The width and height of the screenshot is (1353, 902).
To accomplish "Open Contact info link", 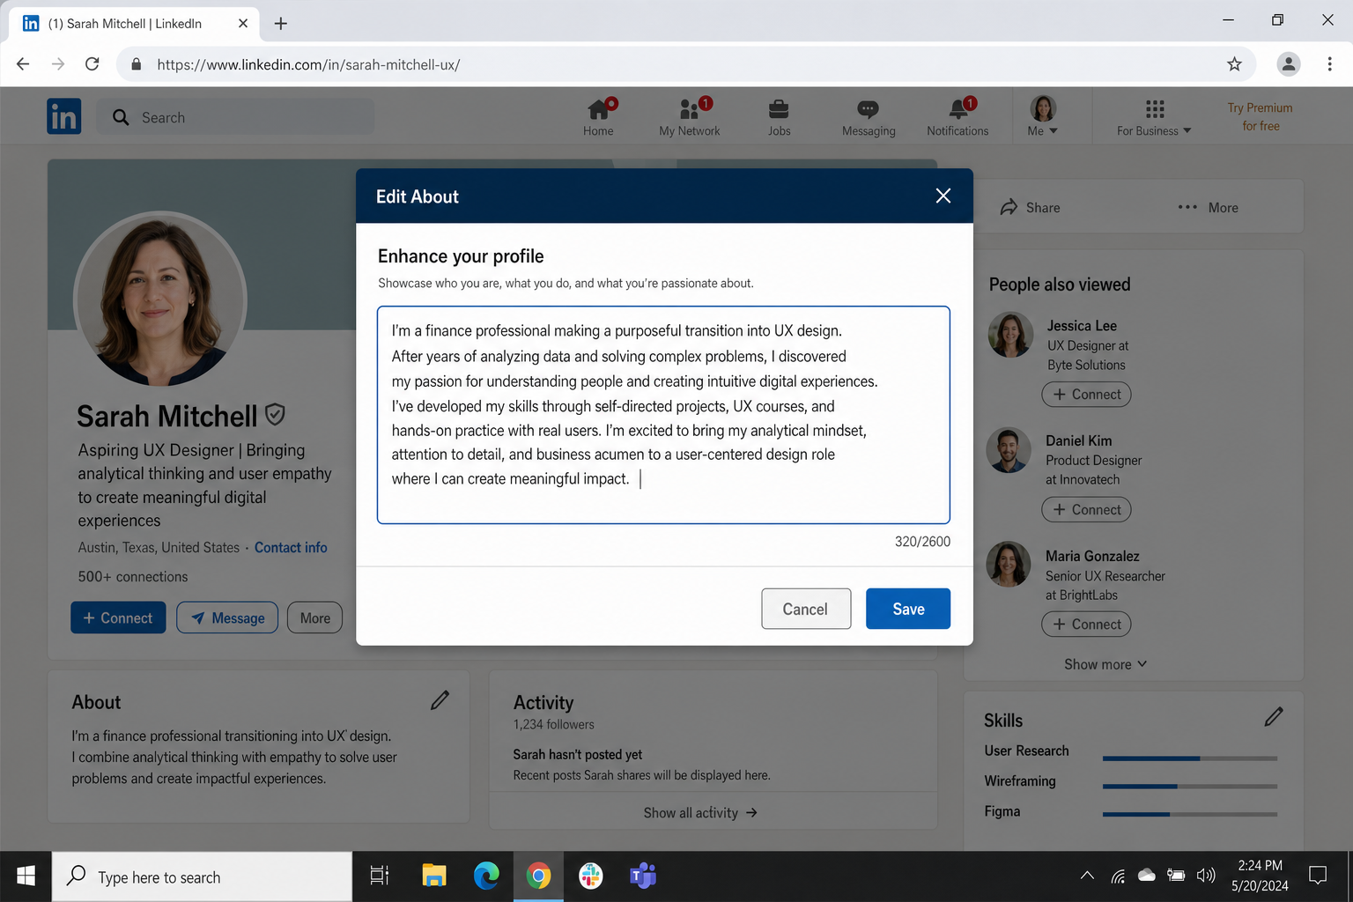I will [x=291, y=548].
